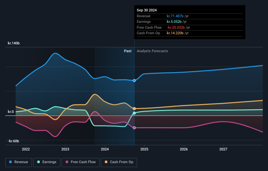Select the Revenue data point at Sep 2024
268x171 pixels.
pyautogui.click(x=134, y=81)
